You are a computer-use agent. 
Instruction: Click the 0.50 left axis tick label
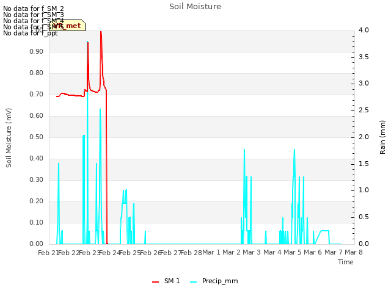point(37,137)
